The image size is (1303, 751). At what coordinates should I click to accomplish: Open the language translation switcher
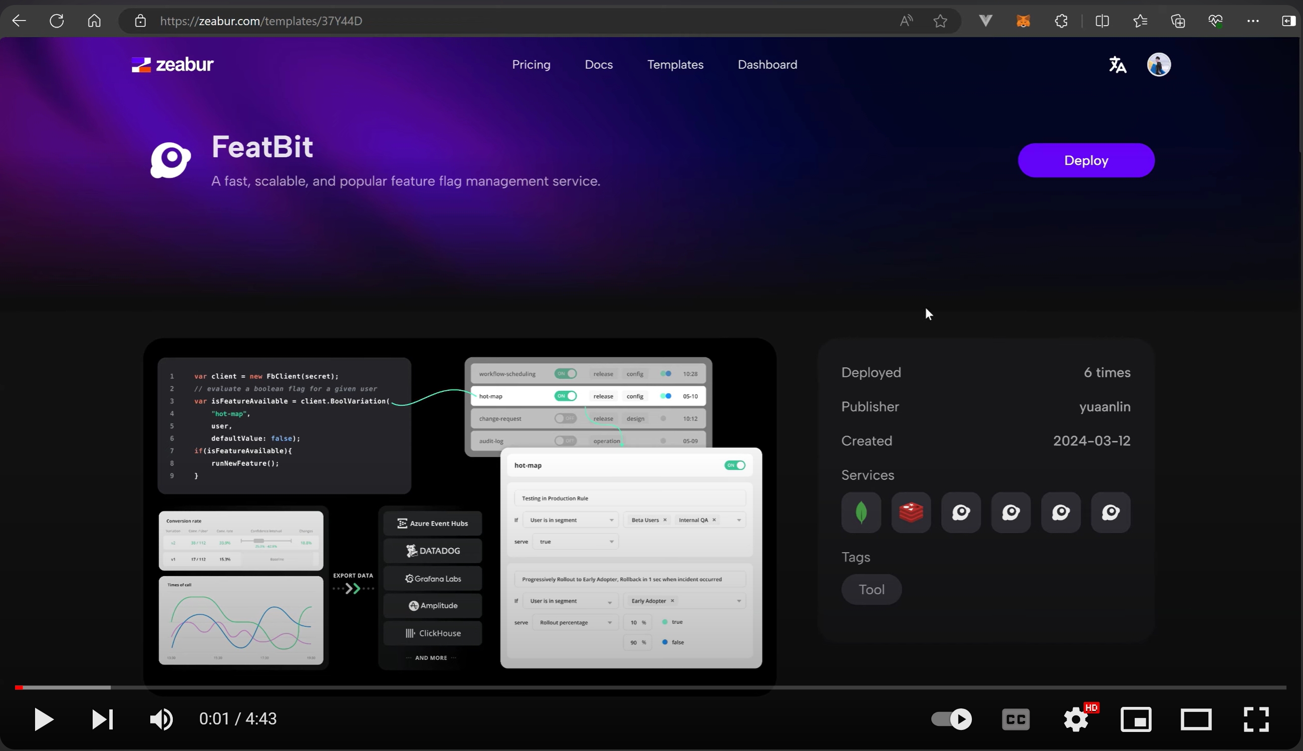pos(1117,65)
